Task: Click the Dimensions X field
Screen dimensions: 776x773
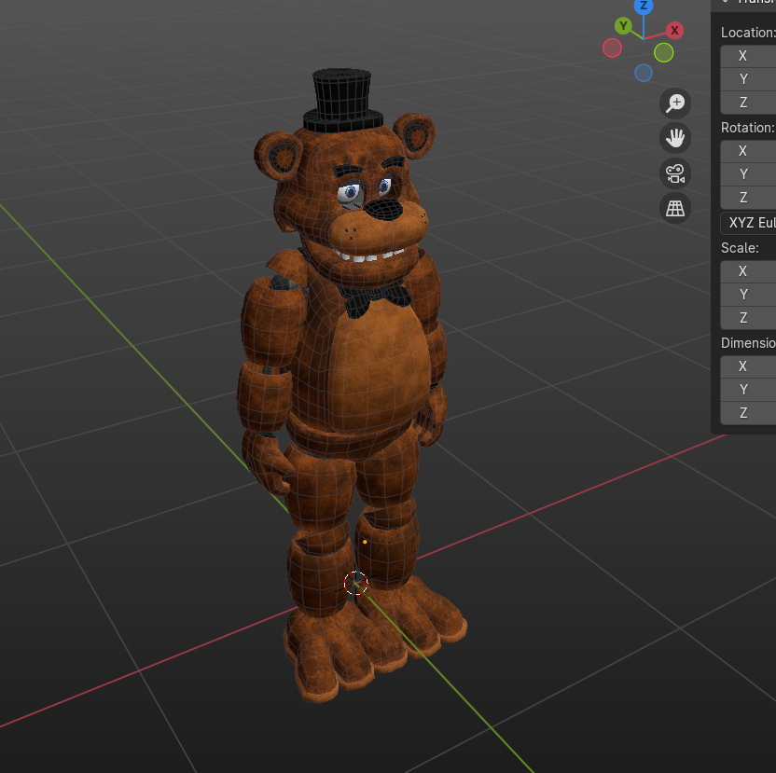Action: click(x=748, y=366)
